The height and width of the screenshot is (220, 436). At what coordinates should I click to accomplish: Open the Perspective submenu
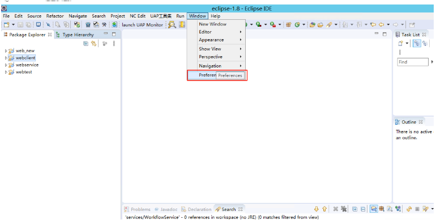216,57
